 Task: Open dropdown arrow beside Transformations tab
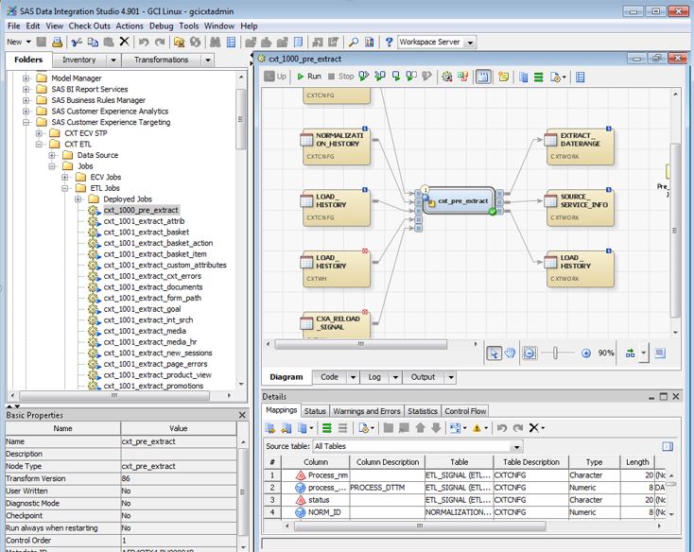tap(208, 60)
